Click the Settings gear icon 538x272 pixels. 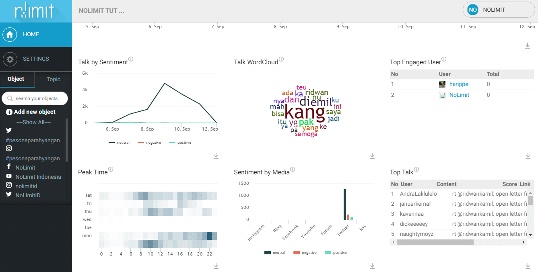point(10,59)
